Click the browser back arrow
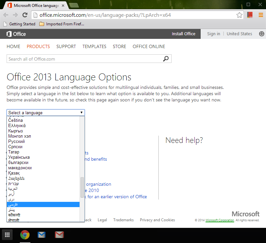This screenshot has width=266, height=243. click(x=6, y=15)
